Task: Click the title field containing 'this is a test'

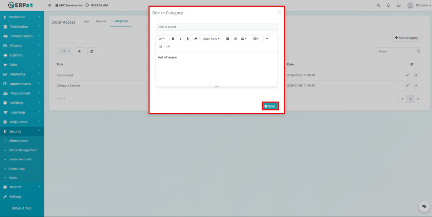Action: (x=216, y=27)
